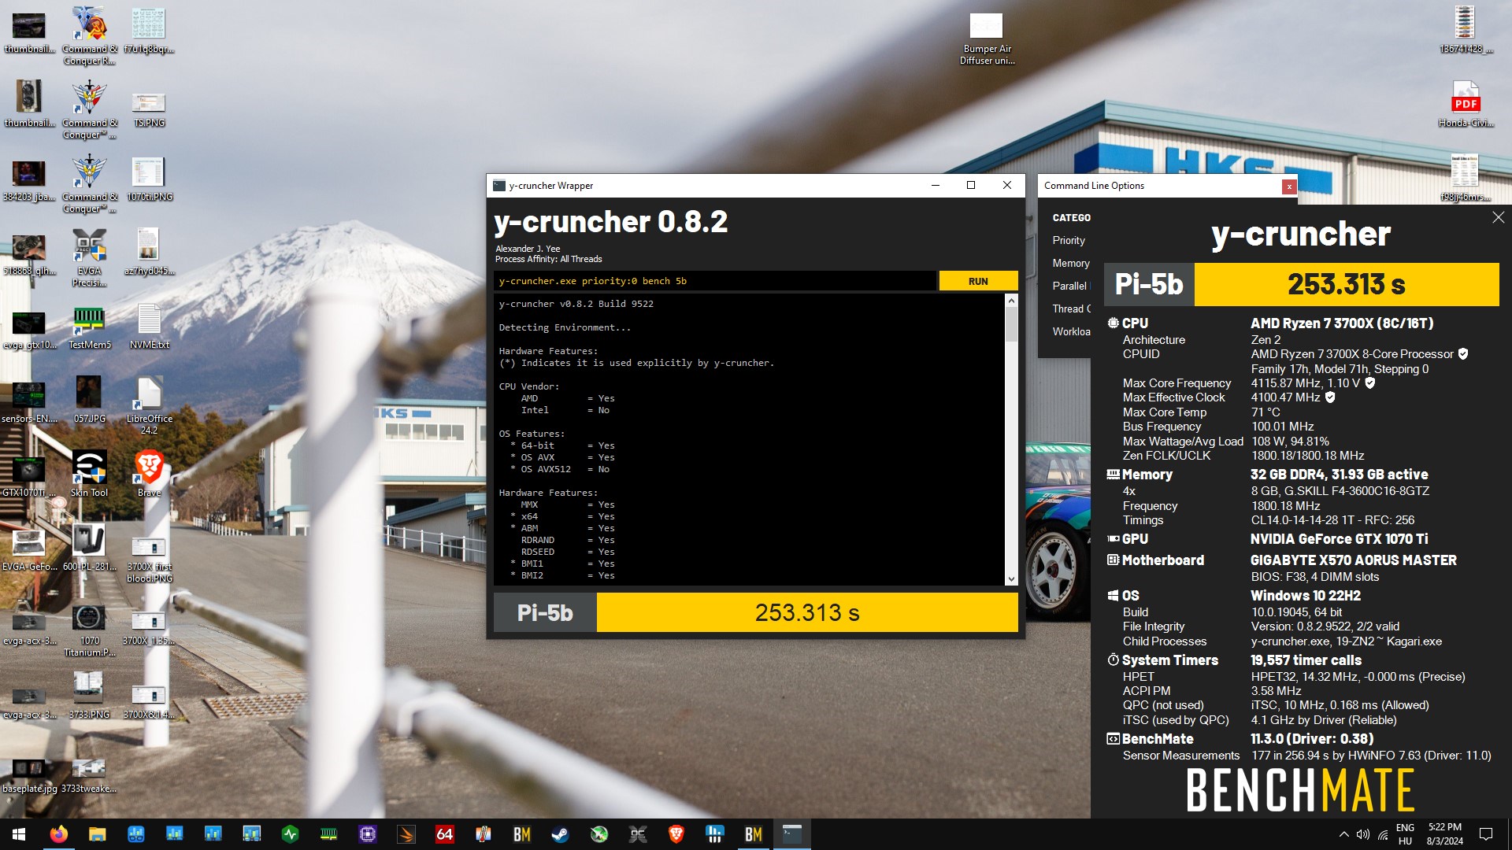Click the BENCHMATE logo
Viewport: 1512px width, 850px height.
[1300, 790]
